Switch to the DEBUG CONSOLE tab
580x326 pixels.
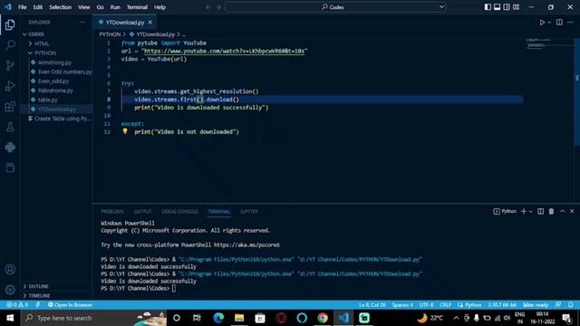(179, 211)
